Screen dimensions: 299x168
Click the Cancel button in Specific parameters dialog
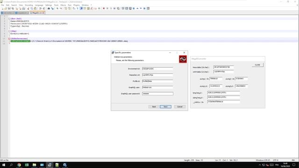179,107
